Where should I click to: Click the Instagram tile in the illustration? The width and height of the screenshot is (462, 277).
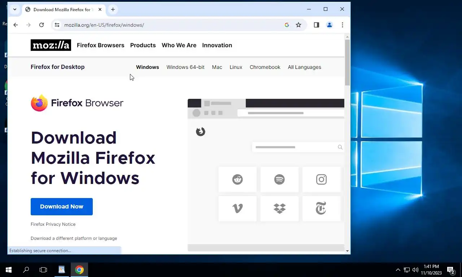[x=321, y=179]
